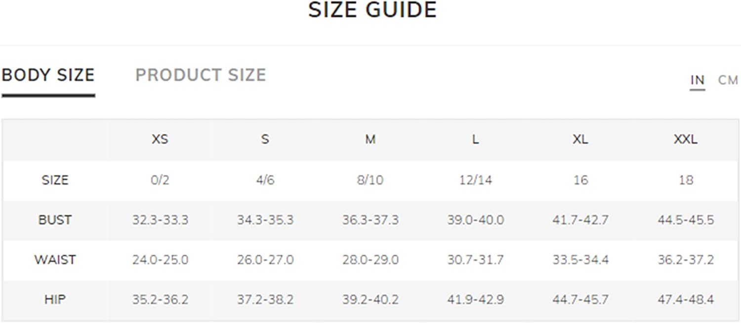Click the WAIST row label
The height and width of the screenshot is (323, 741).
point(55,260)
